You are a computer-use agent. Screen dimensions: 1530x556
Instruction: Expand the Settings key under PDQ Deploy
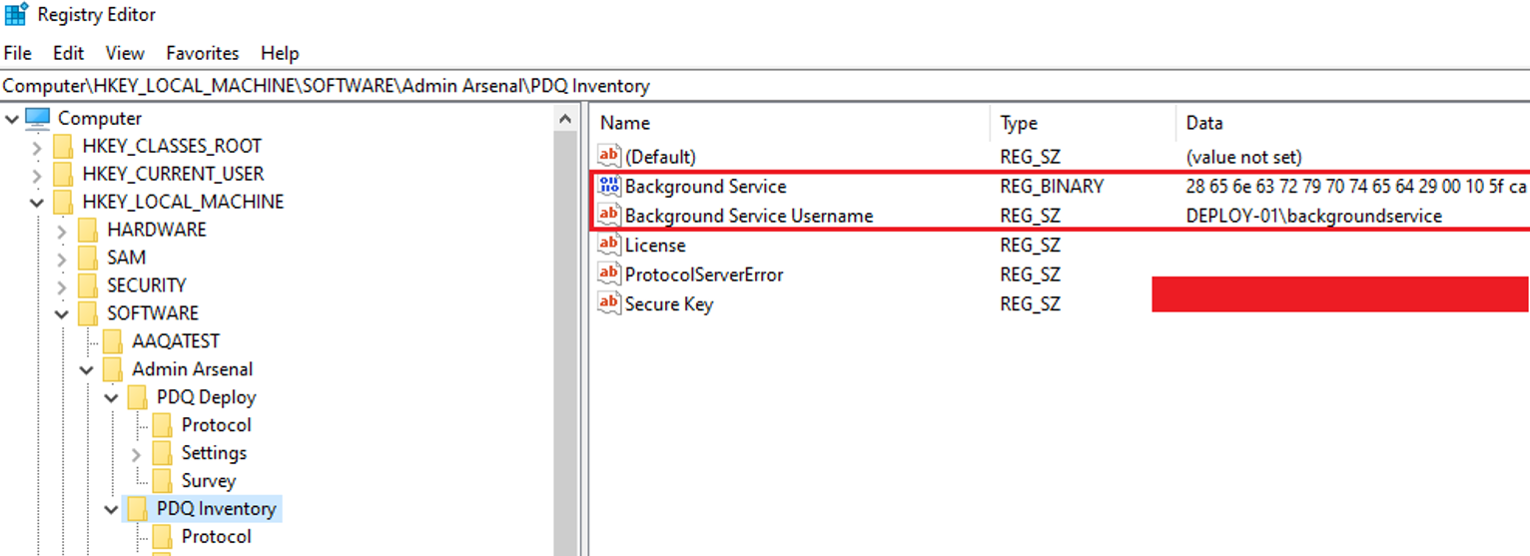click(x=137, y=454)
